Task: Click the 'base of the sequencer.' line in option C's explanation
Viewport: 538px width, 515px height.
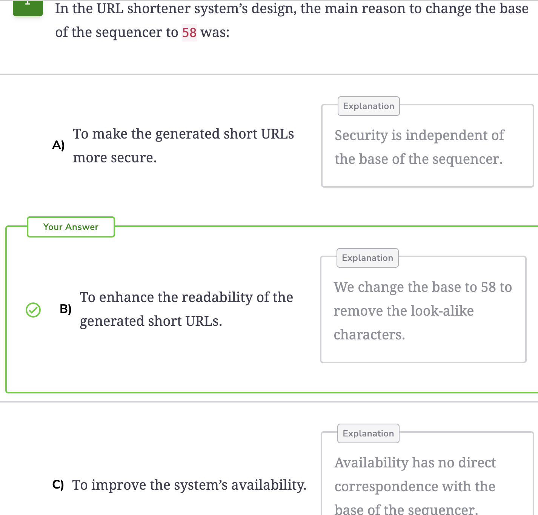Action: tap(406, 509)
